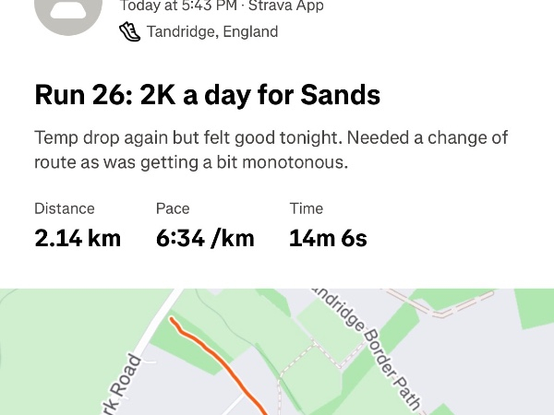Click the 14m 6s time value
Screen dimensions: 554x415
(328, 238)
